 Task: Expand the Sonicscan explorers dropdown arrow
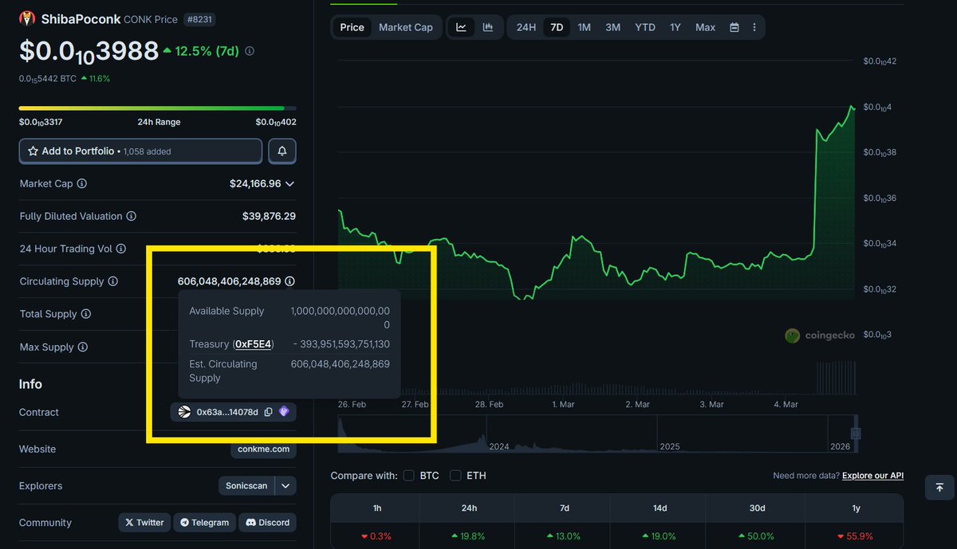[x=286, y=485]
